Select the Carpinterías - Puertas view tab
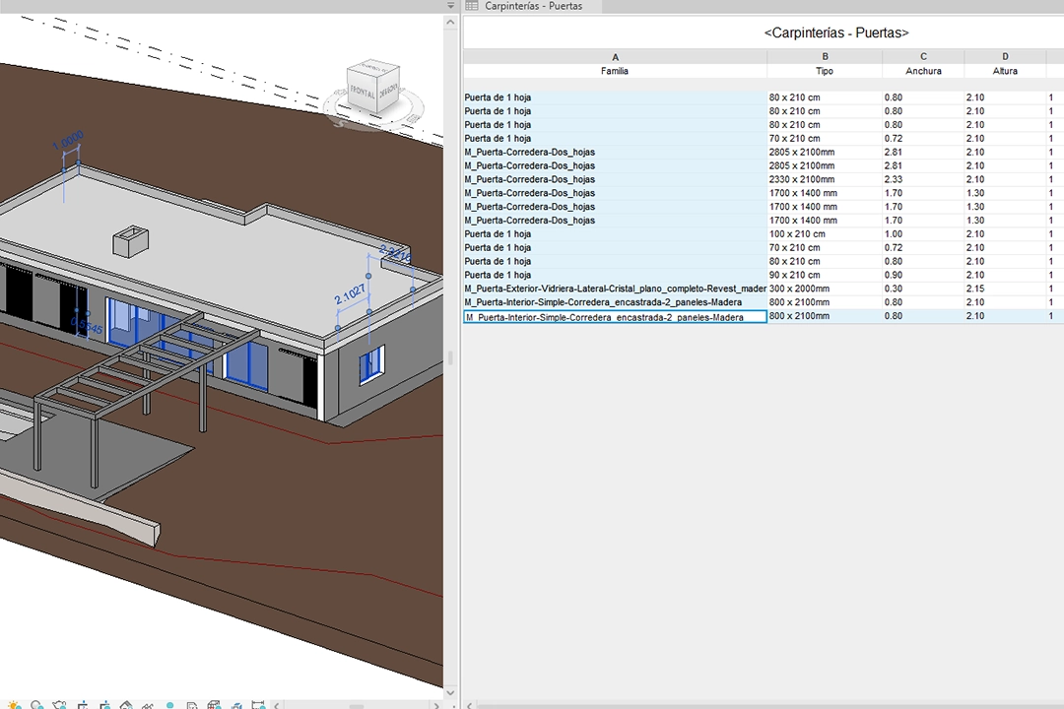Screen dimensions: 1064x709 coord(532,6)
